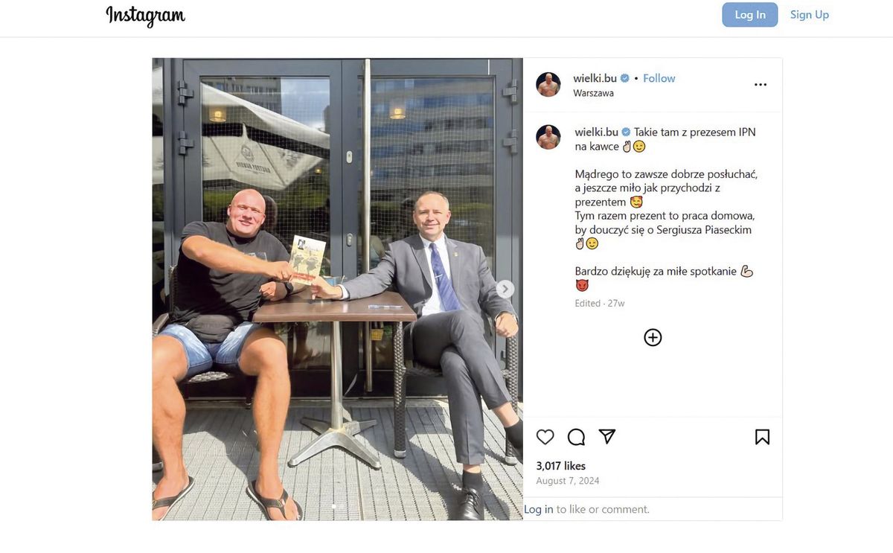893x553 pixels.
Task: Open the Sign Up link
Action: point(810,15)
